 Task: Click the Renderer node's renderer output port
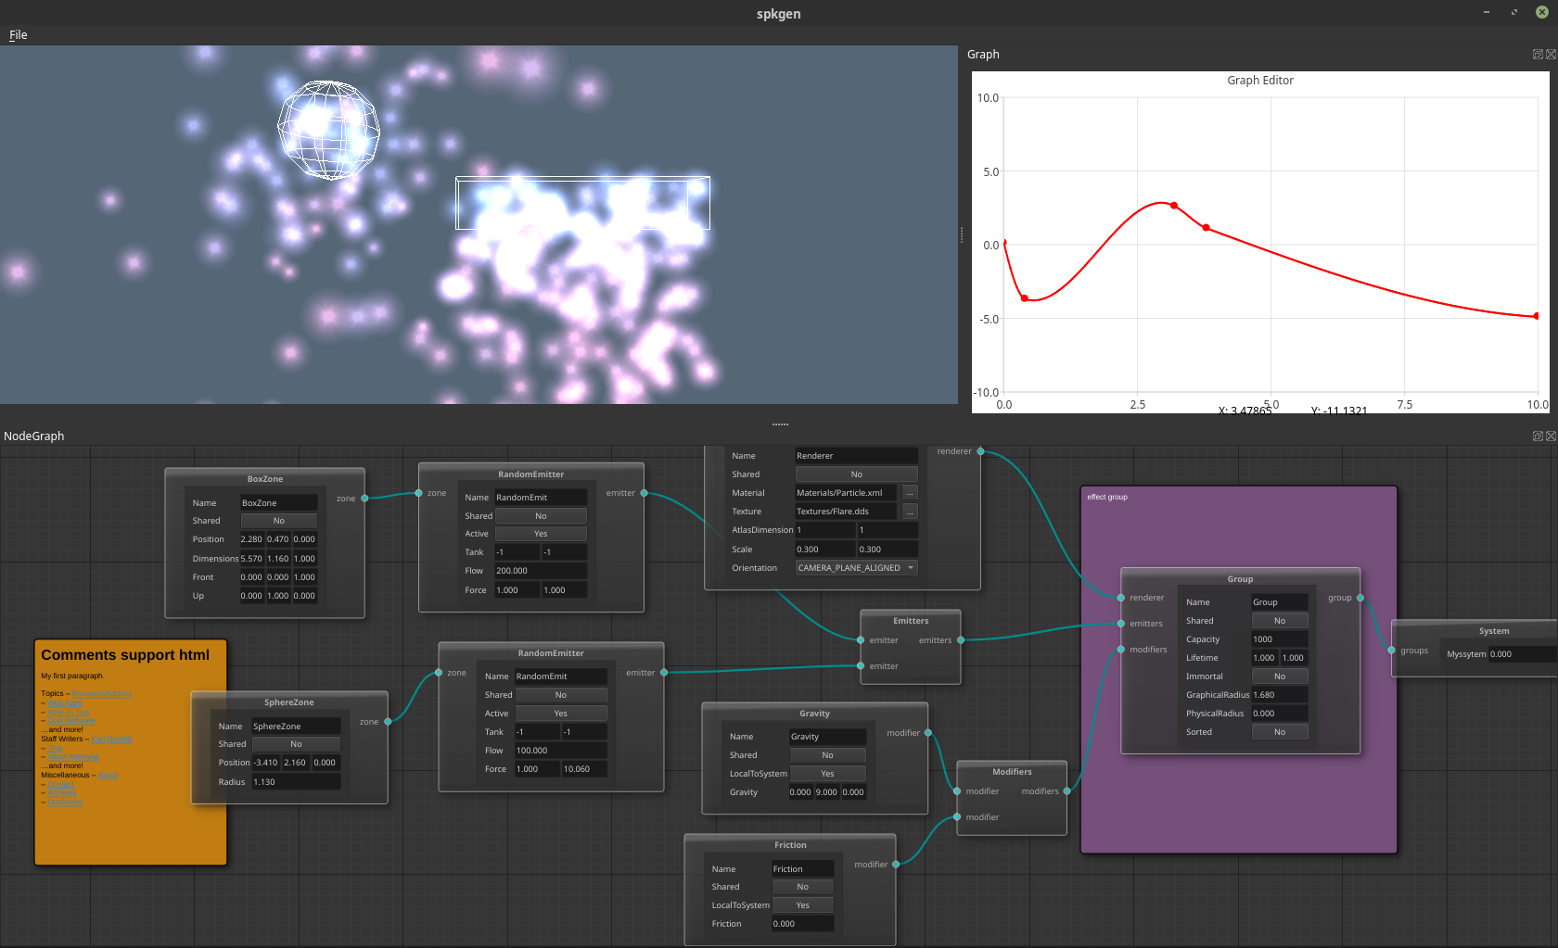(x=980, y=451)
